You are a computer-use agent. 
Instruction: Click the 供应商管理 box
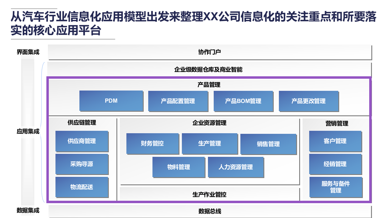point(81,141)
